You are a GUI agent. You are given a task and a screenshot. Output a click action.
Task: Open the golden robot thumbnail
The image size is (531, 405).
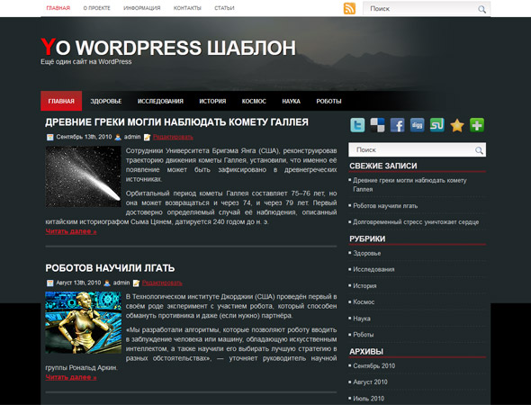84,323
